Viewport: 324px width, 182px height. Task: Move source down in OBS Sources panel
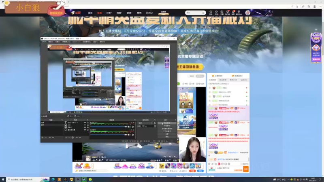80,138
